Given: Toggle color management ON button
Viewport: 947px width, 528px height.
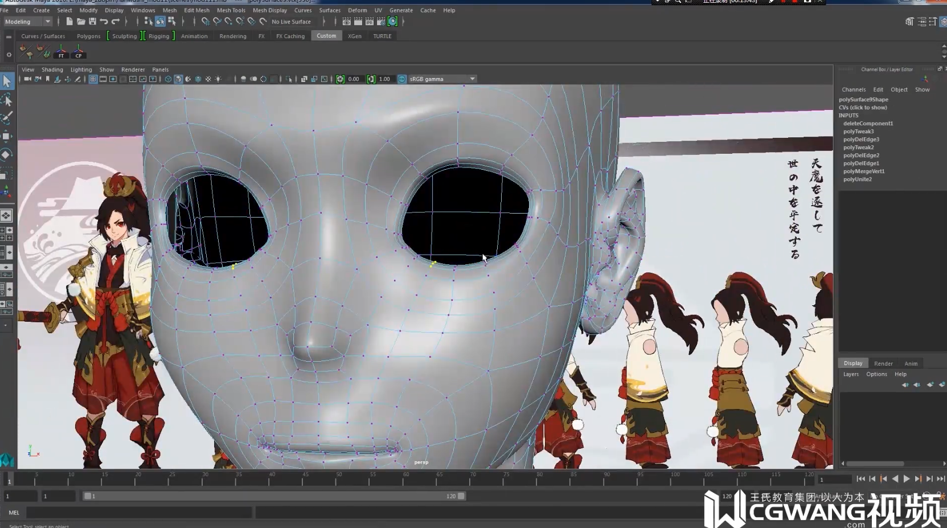Looking at the screenshot, I should pos(402,79).
